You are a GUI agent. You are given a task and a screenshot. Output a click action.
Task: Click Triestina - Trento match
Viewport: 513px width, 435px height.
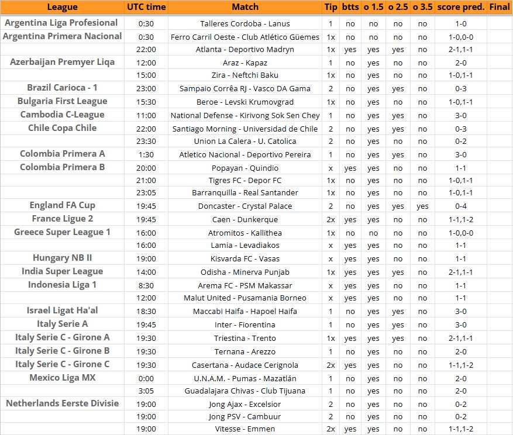(245, 339)
